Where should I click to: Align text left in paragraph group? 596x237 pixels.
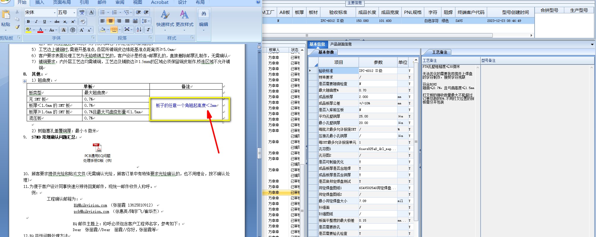click(102, 21)
